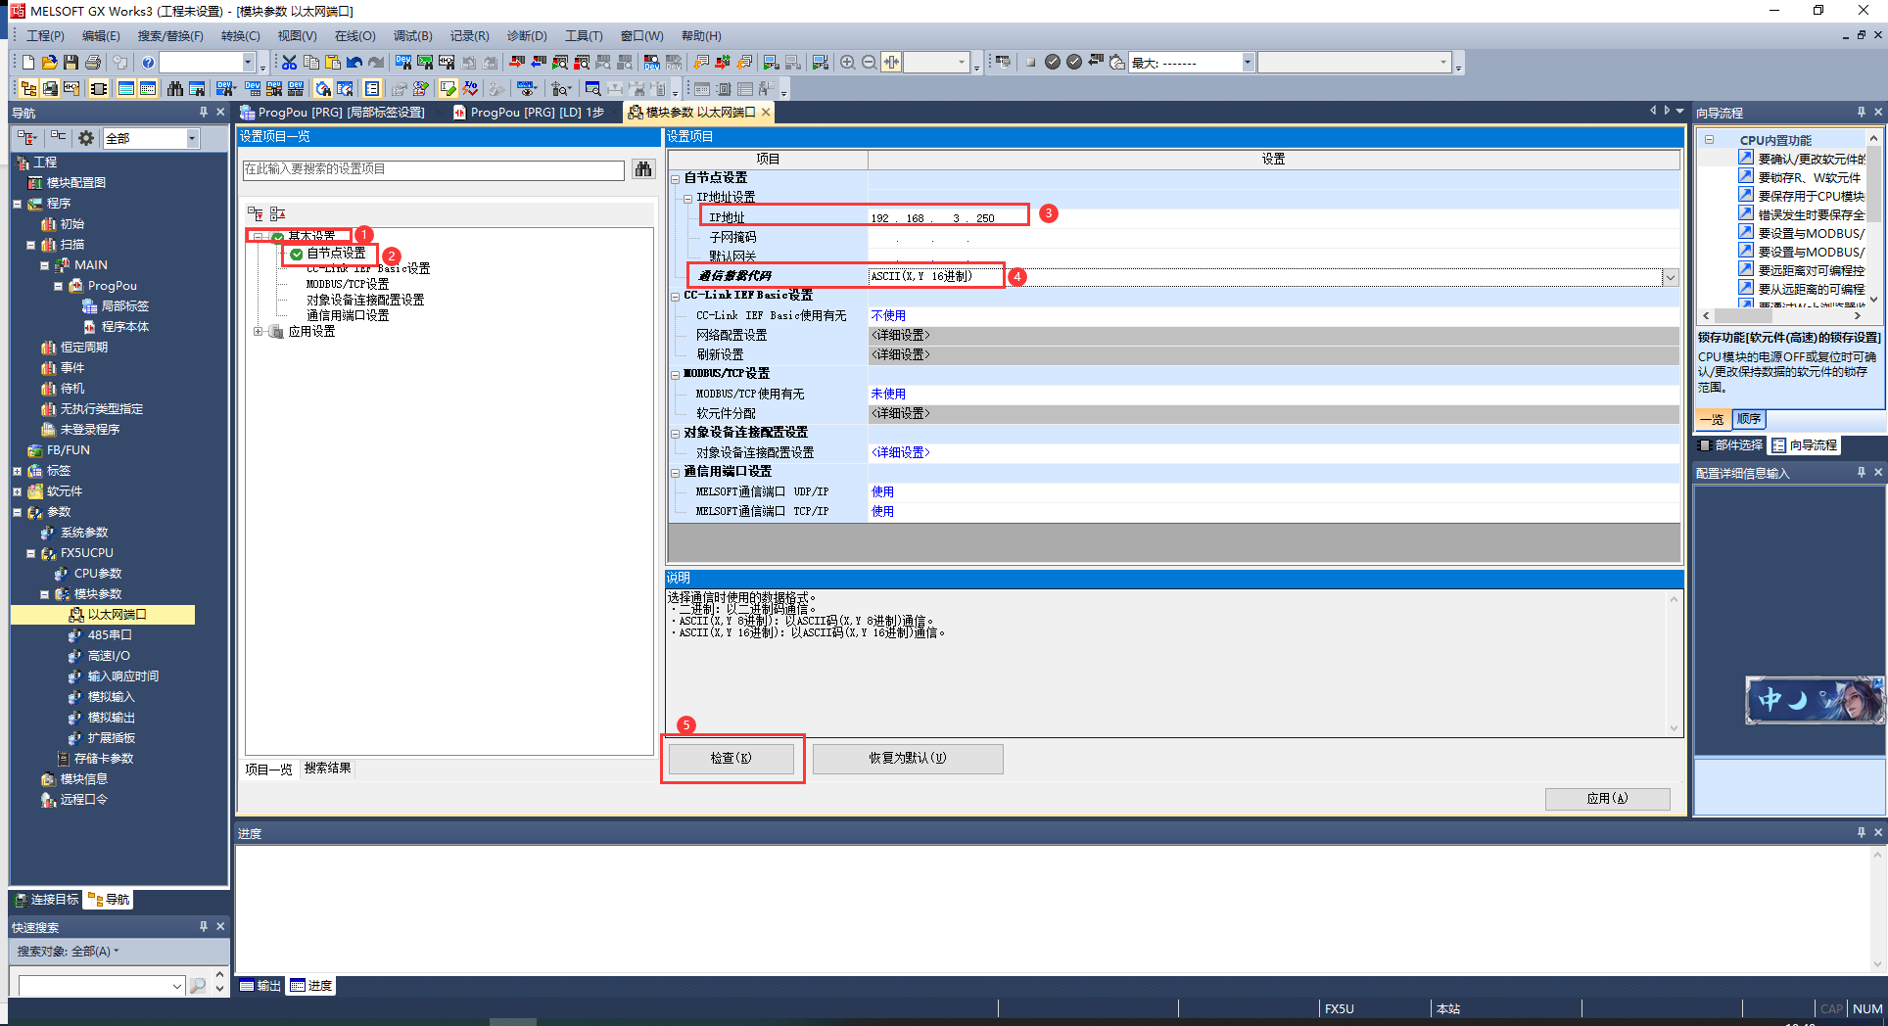The image size is (1888, 1026).
Task: Click the 说明 panel vertical scrollbar
Action: click(1674, 664)
